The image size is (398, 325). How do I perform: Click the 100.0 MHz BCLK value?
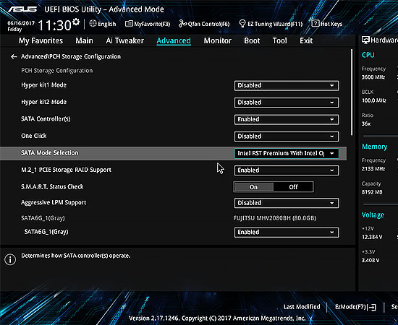(x=374, y=101)
